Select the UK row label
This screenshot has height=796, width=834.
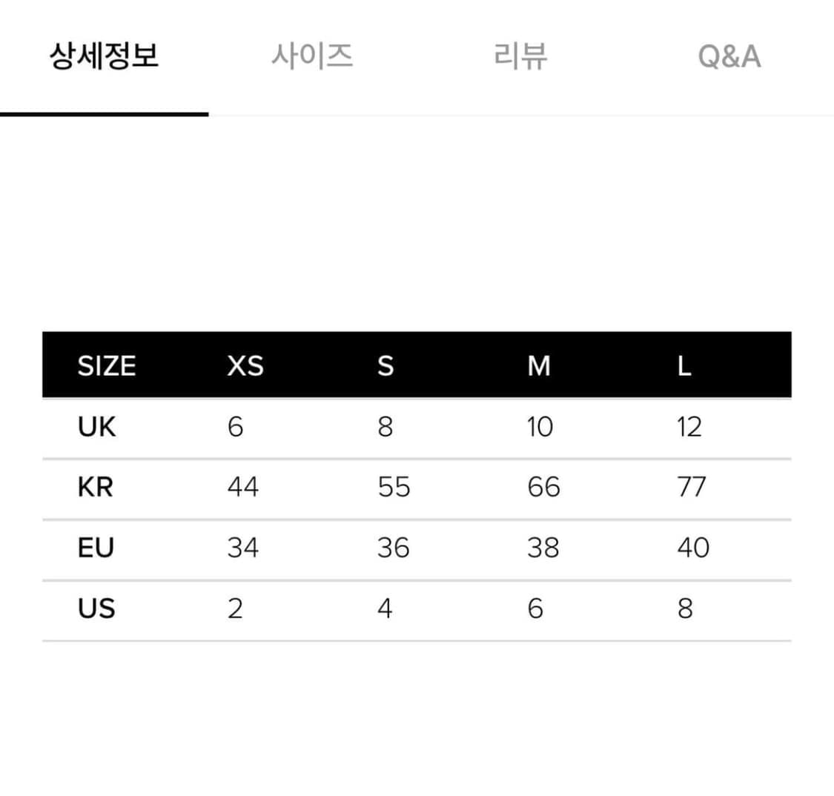coord(96,426)
